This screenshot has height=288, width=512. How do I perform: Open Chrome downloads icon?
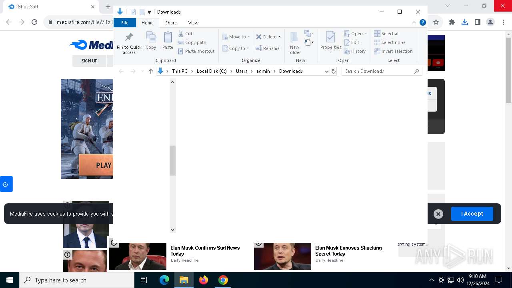click(x=465, y=22)
